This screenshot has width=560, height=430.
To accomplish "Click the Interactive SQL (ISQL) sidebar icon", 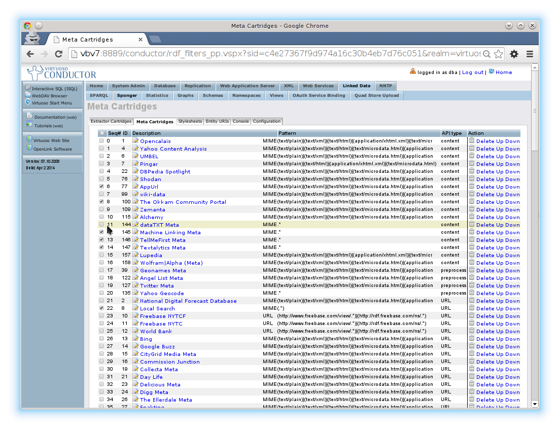I will [x=28, y=88].
